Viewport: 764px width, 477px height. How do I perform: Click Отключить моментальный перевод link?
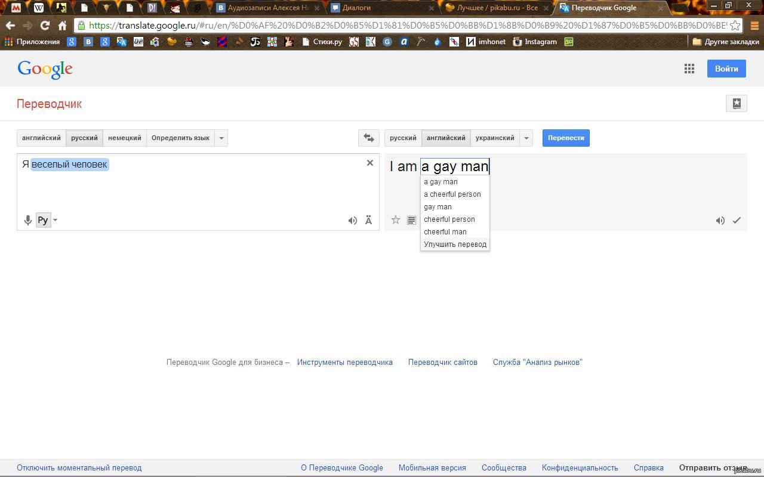point(79,468)
